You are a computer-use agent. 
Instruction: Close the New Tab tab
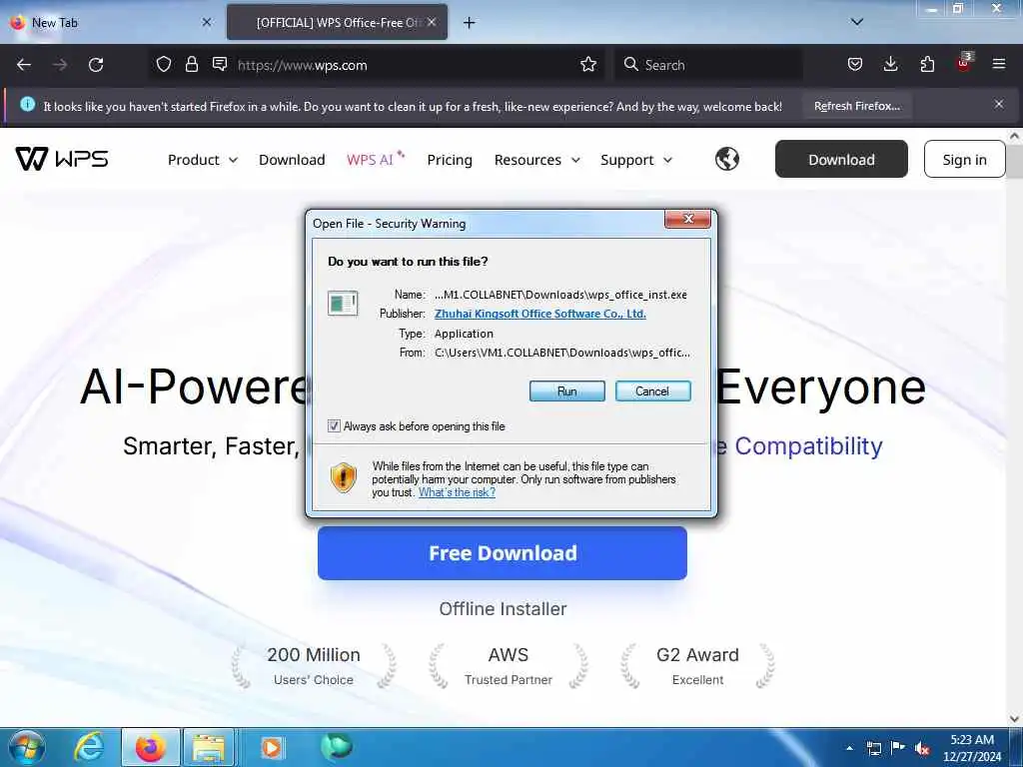coord(207,22)
